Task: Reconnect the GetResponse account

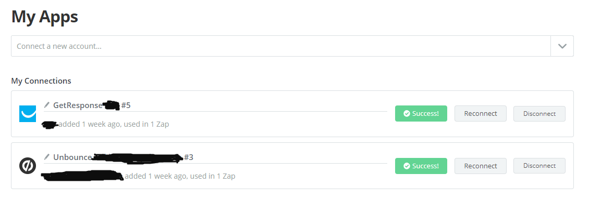Action: pos(481,113)
